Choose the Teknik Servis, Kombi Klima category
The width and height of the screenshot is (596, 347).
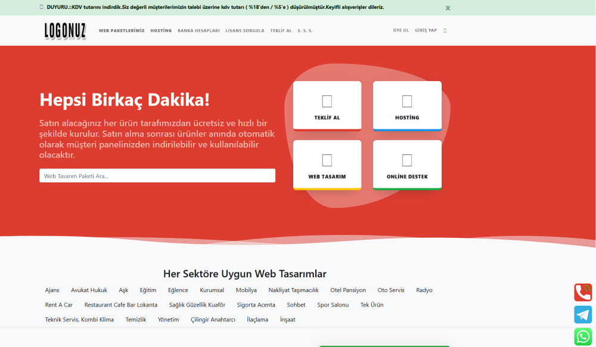(79, 320)
